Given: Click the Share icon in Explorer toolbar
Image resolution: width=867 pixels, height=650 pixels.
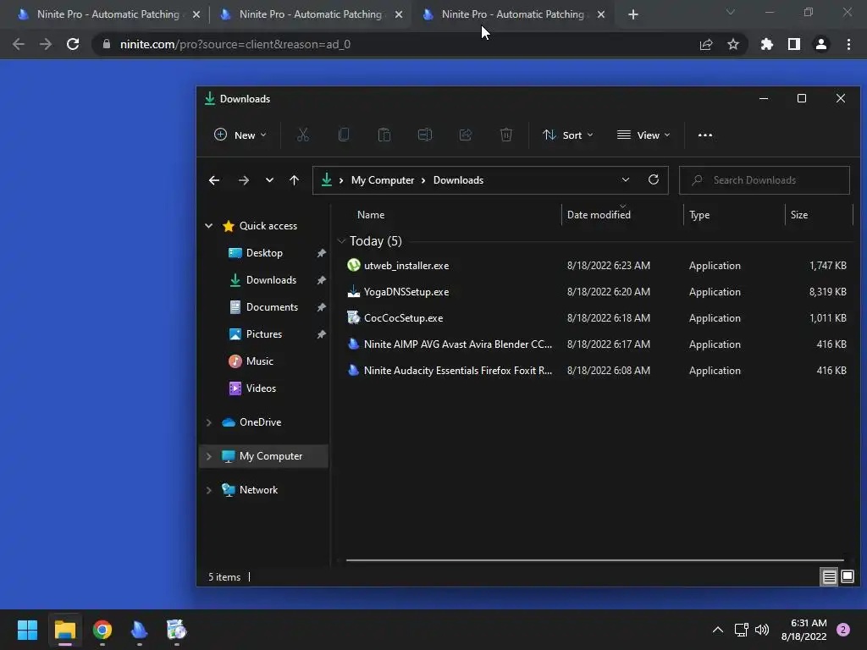Looking at the screenshot, I should pyautogui.click(x=466, y=135).
